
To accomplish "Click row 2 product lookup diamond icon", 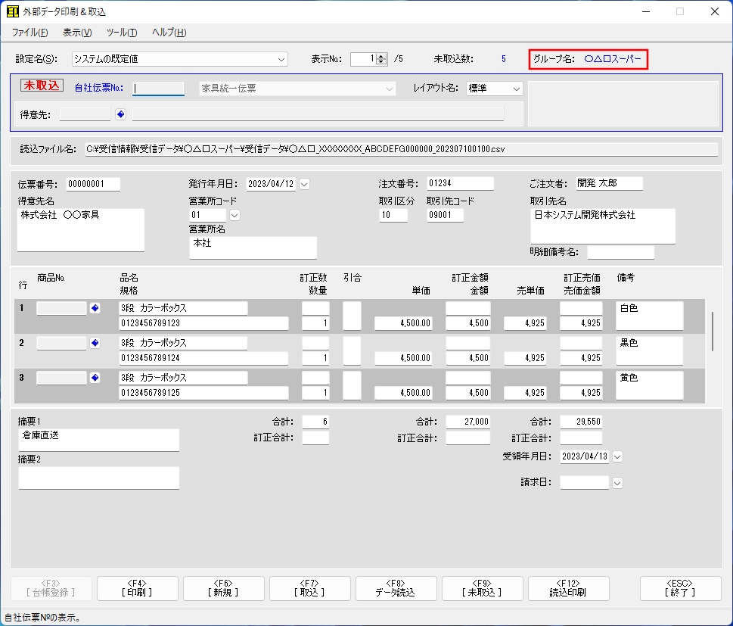I will 95,343.
